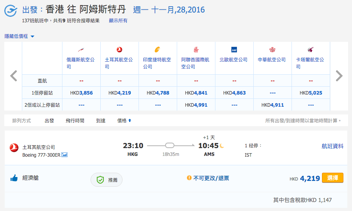The width and height of the screenshot is (352, 211).
Task: Click the green shield recommended icon
Action: pyautogui.click(x=100, y=180)
